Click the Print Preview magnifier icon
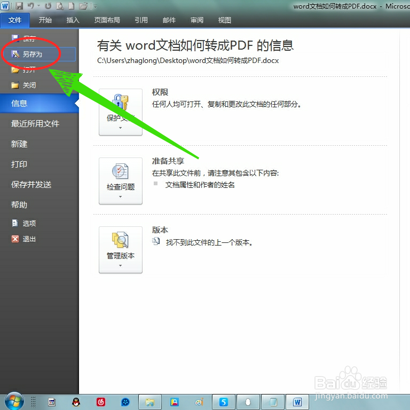The width and height of the screenshot is (410, 410). point(60,6)
